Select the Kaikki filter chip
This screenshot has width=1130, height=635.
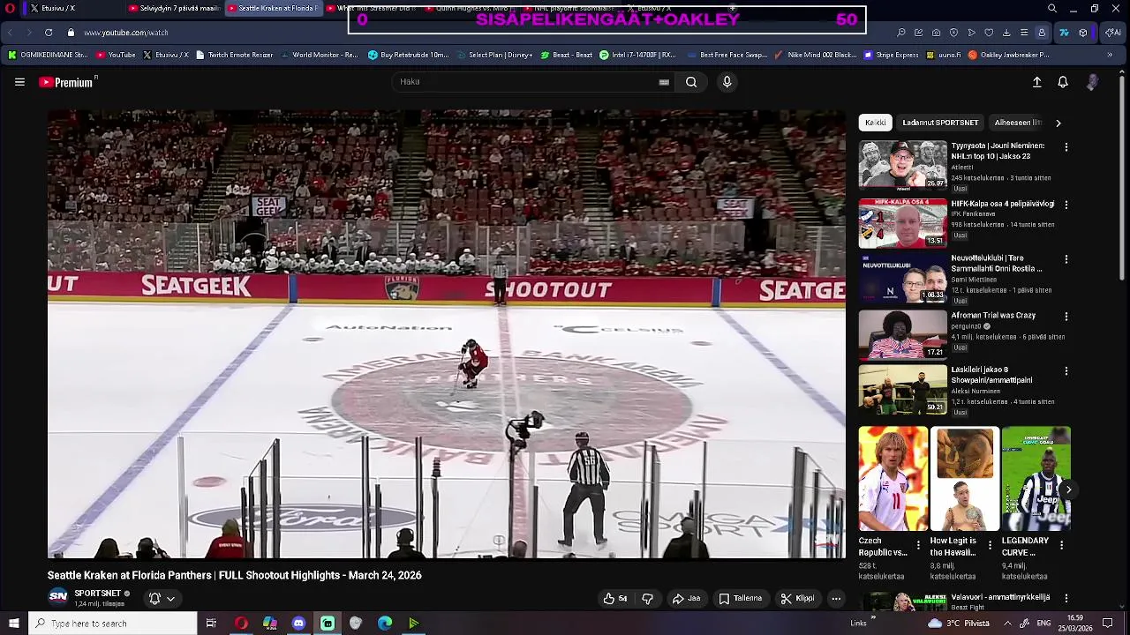[x=876, y=123]
